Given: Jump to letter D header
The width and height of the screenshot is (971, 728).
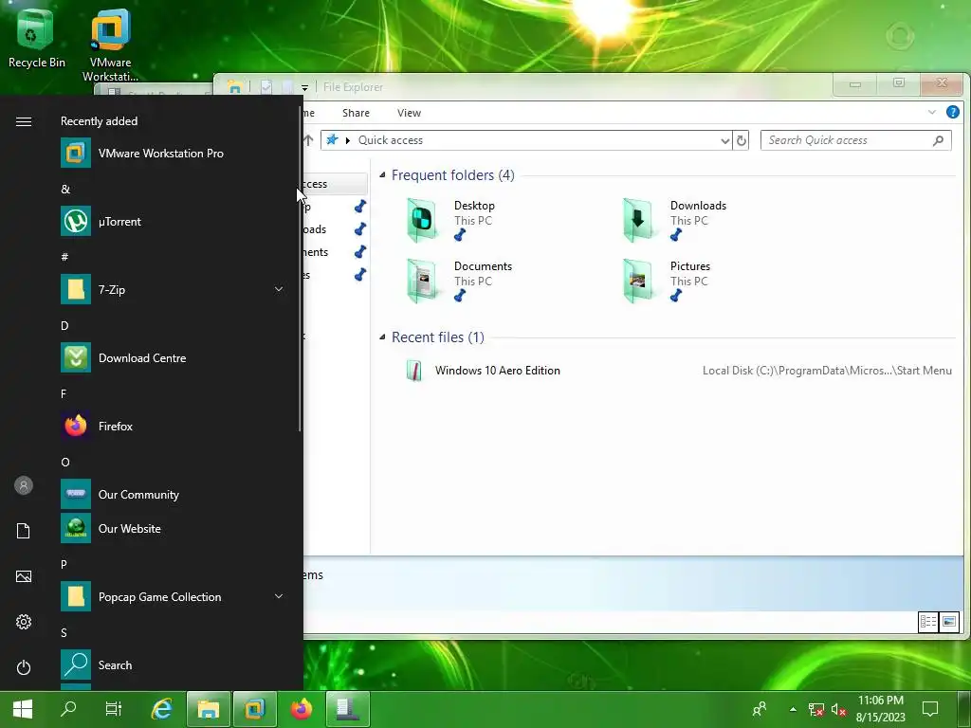Looking at the screenshot, I should pos(64,326).
